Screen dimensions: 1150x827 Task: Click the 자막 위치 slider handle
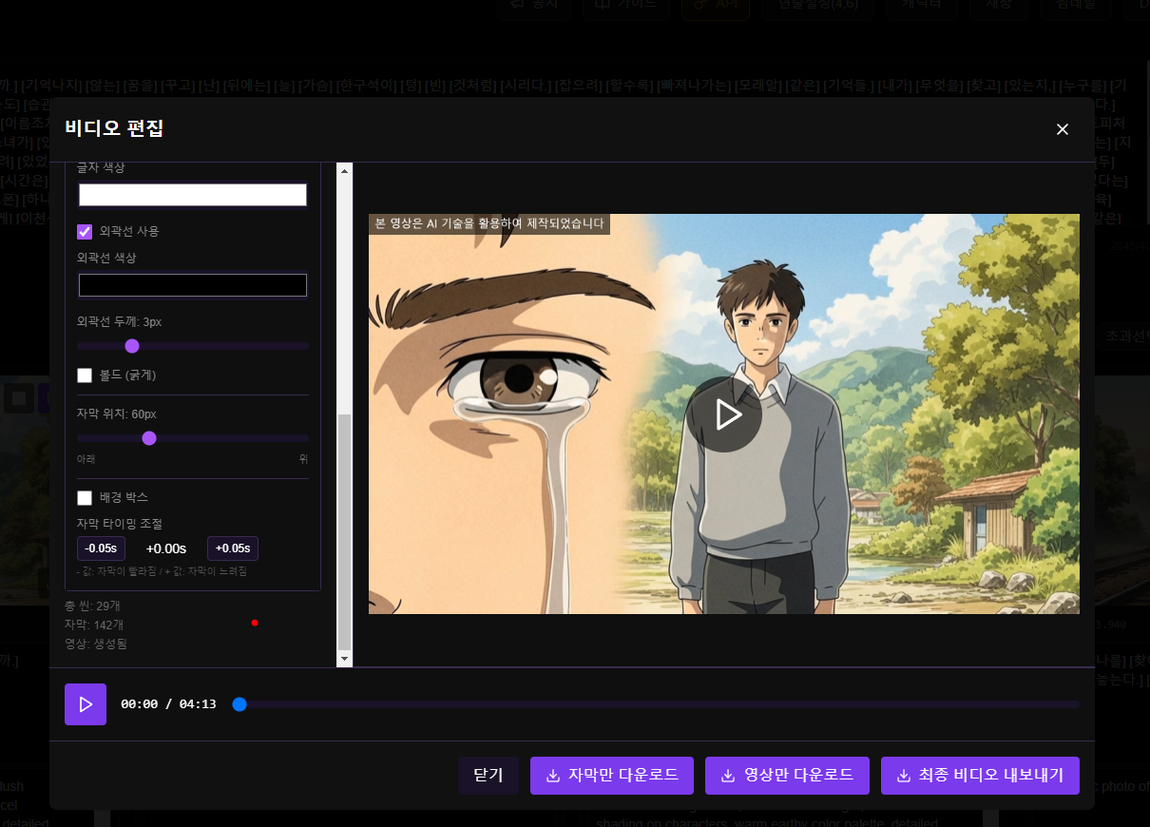click(149, 438)
